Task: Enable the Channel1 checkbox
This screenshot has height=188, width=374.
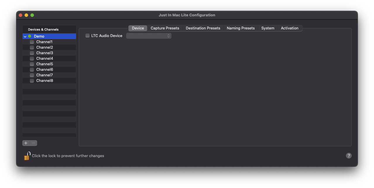Action: pos(32,42)
